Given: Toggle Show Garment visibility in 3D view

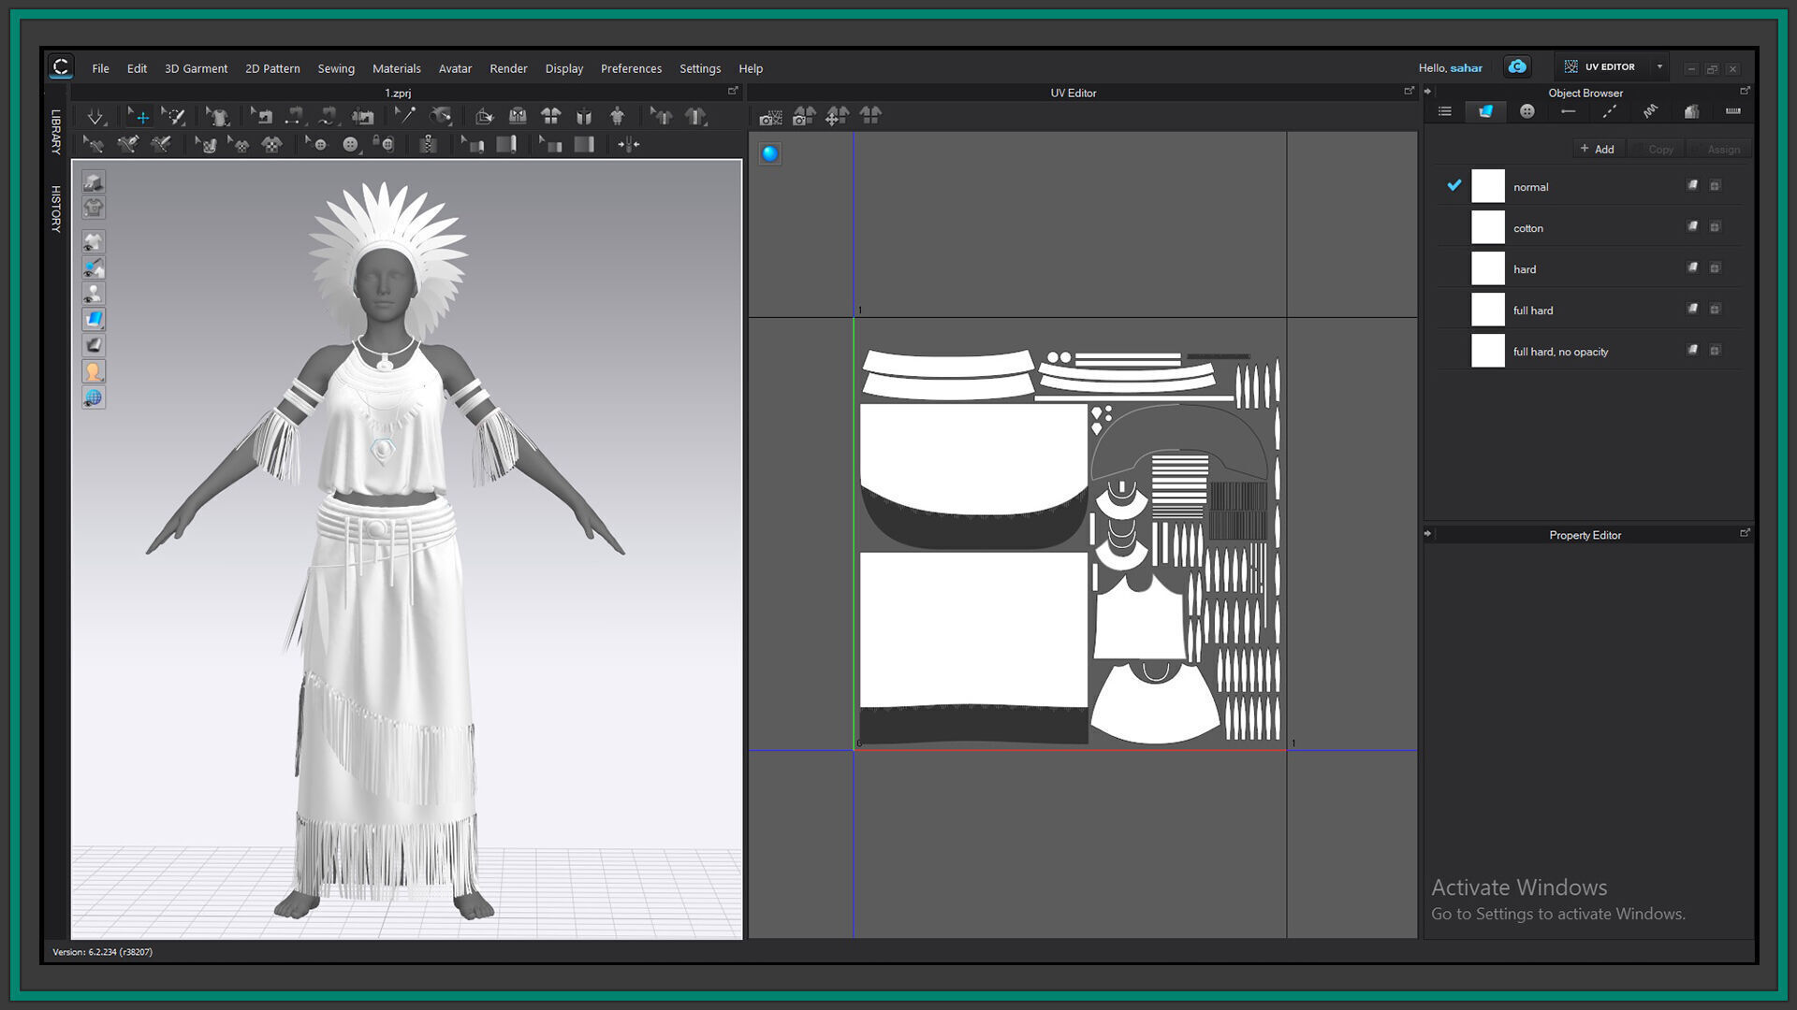Looking at the screenshot, I should tap(93, 242).
